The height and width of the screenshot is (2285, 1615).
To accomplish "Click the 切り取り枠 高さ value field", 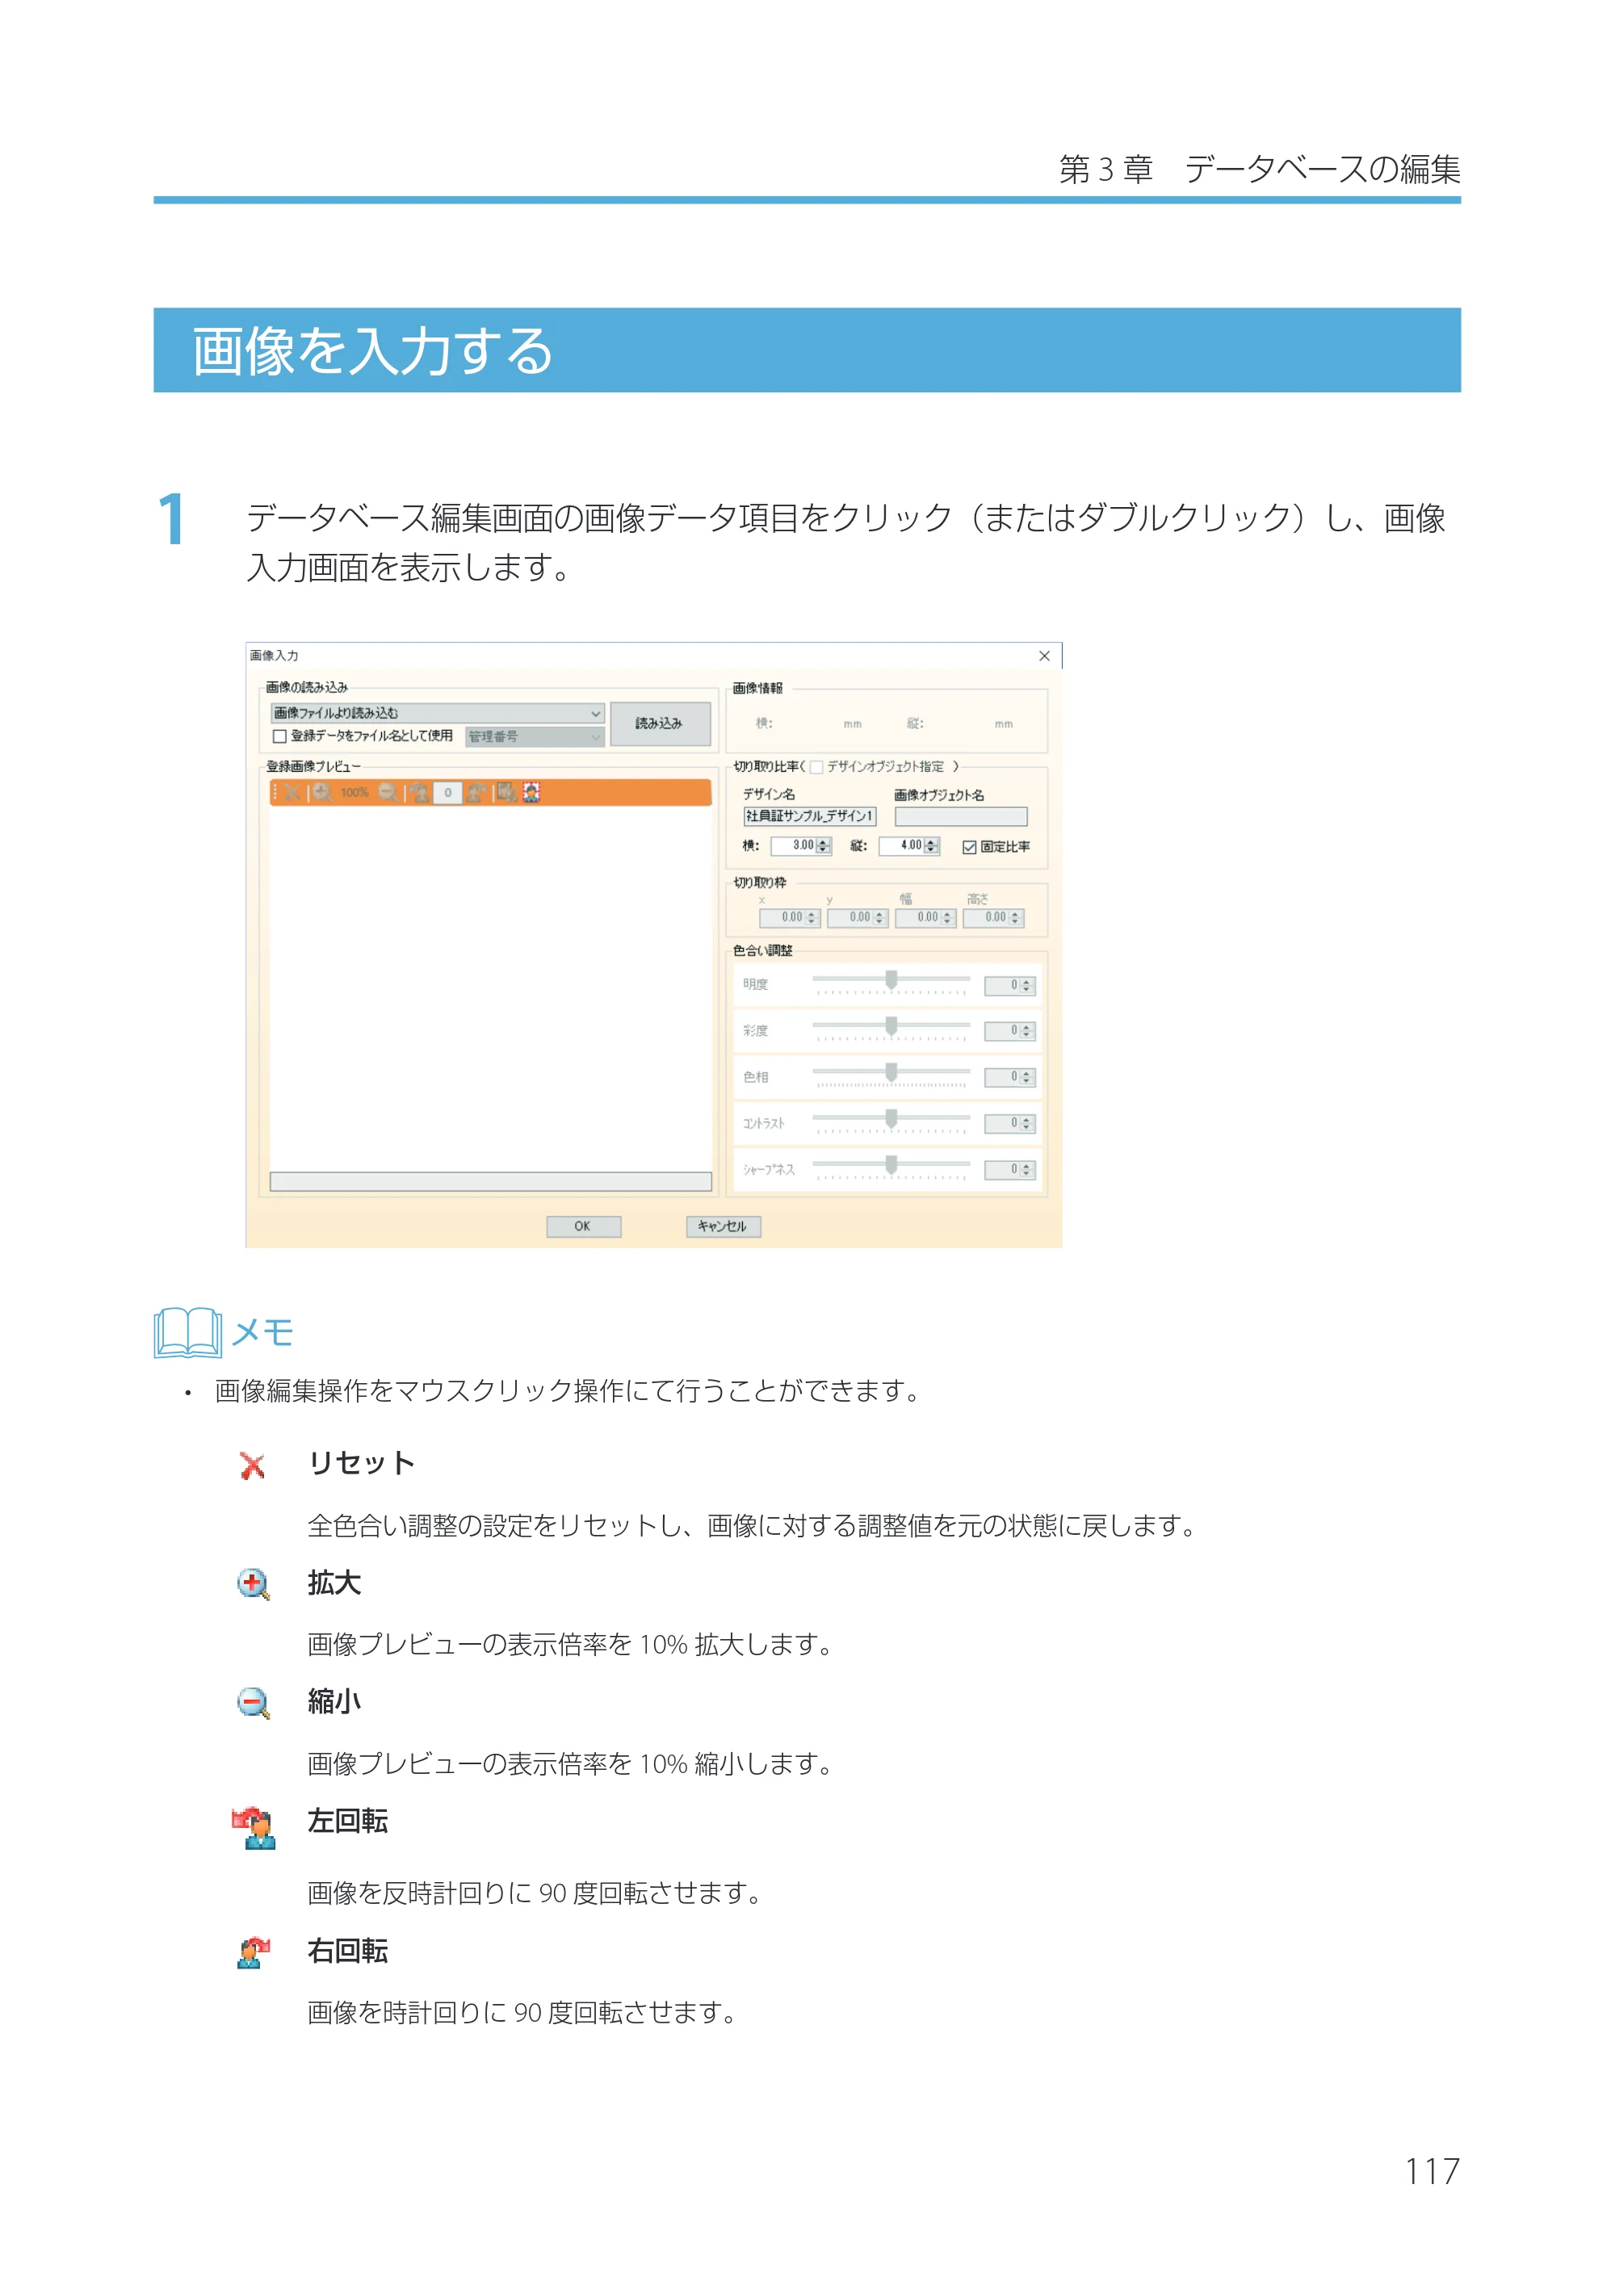I will (x=993, y=917).
